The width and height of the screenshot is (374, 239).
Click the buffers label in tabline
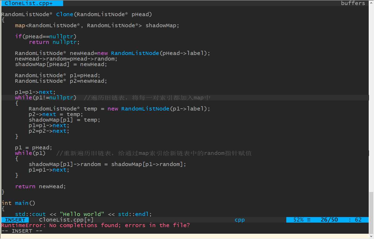[x=353, y=3]
